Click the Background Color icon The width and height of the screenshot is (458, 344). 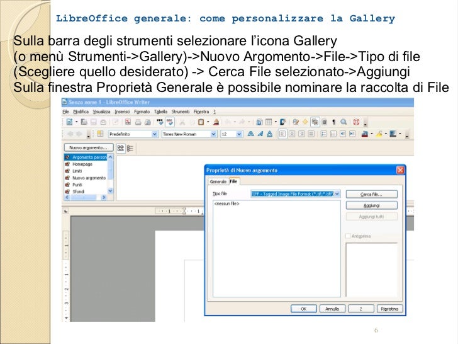tap(393, 134)
